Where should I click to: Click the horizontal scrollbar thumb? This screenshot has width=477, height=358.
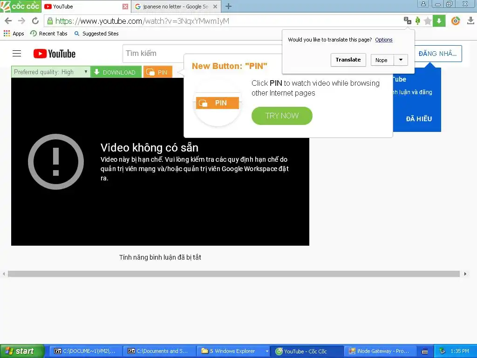[234, 274]
